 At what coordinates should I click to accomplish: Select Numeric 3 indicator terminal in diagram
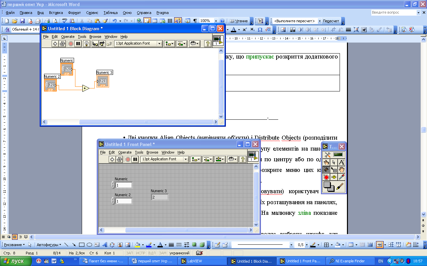103,81
